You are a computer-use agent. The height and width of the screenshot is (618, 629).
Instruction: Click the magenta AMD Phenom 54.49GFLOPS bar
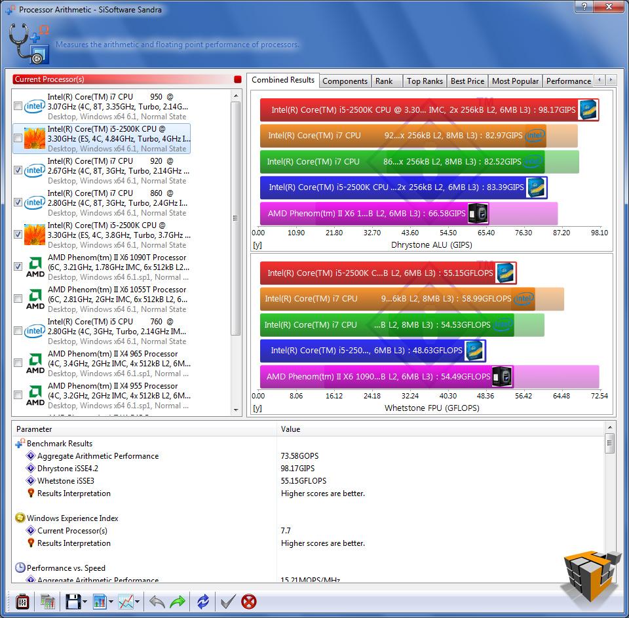[387, 376]
